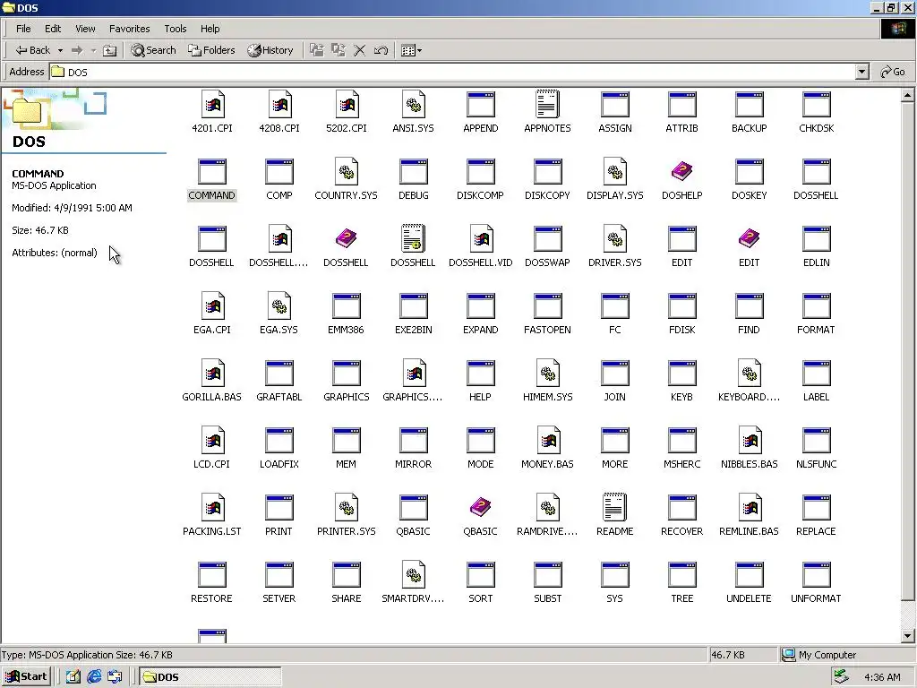The height and width of the screenshot is (688, 917).
Task: Select the QBASIC help file icon
Action: coord(481,508)
